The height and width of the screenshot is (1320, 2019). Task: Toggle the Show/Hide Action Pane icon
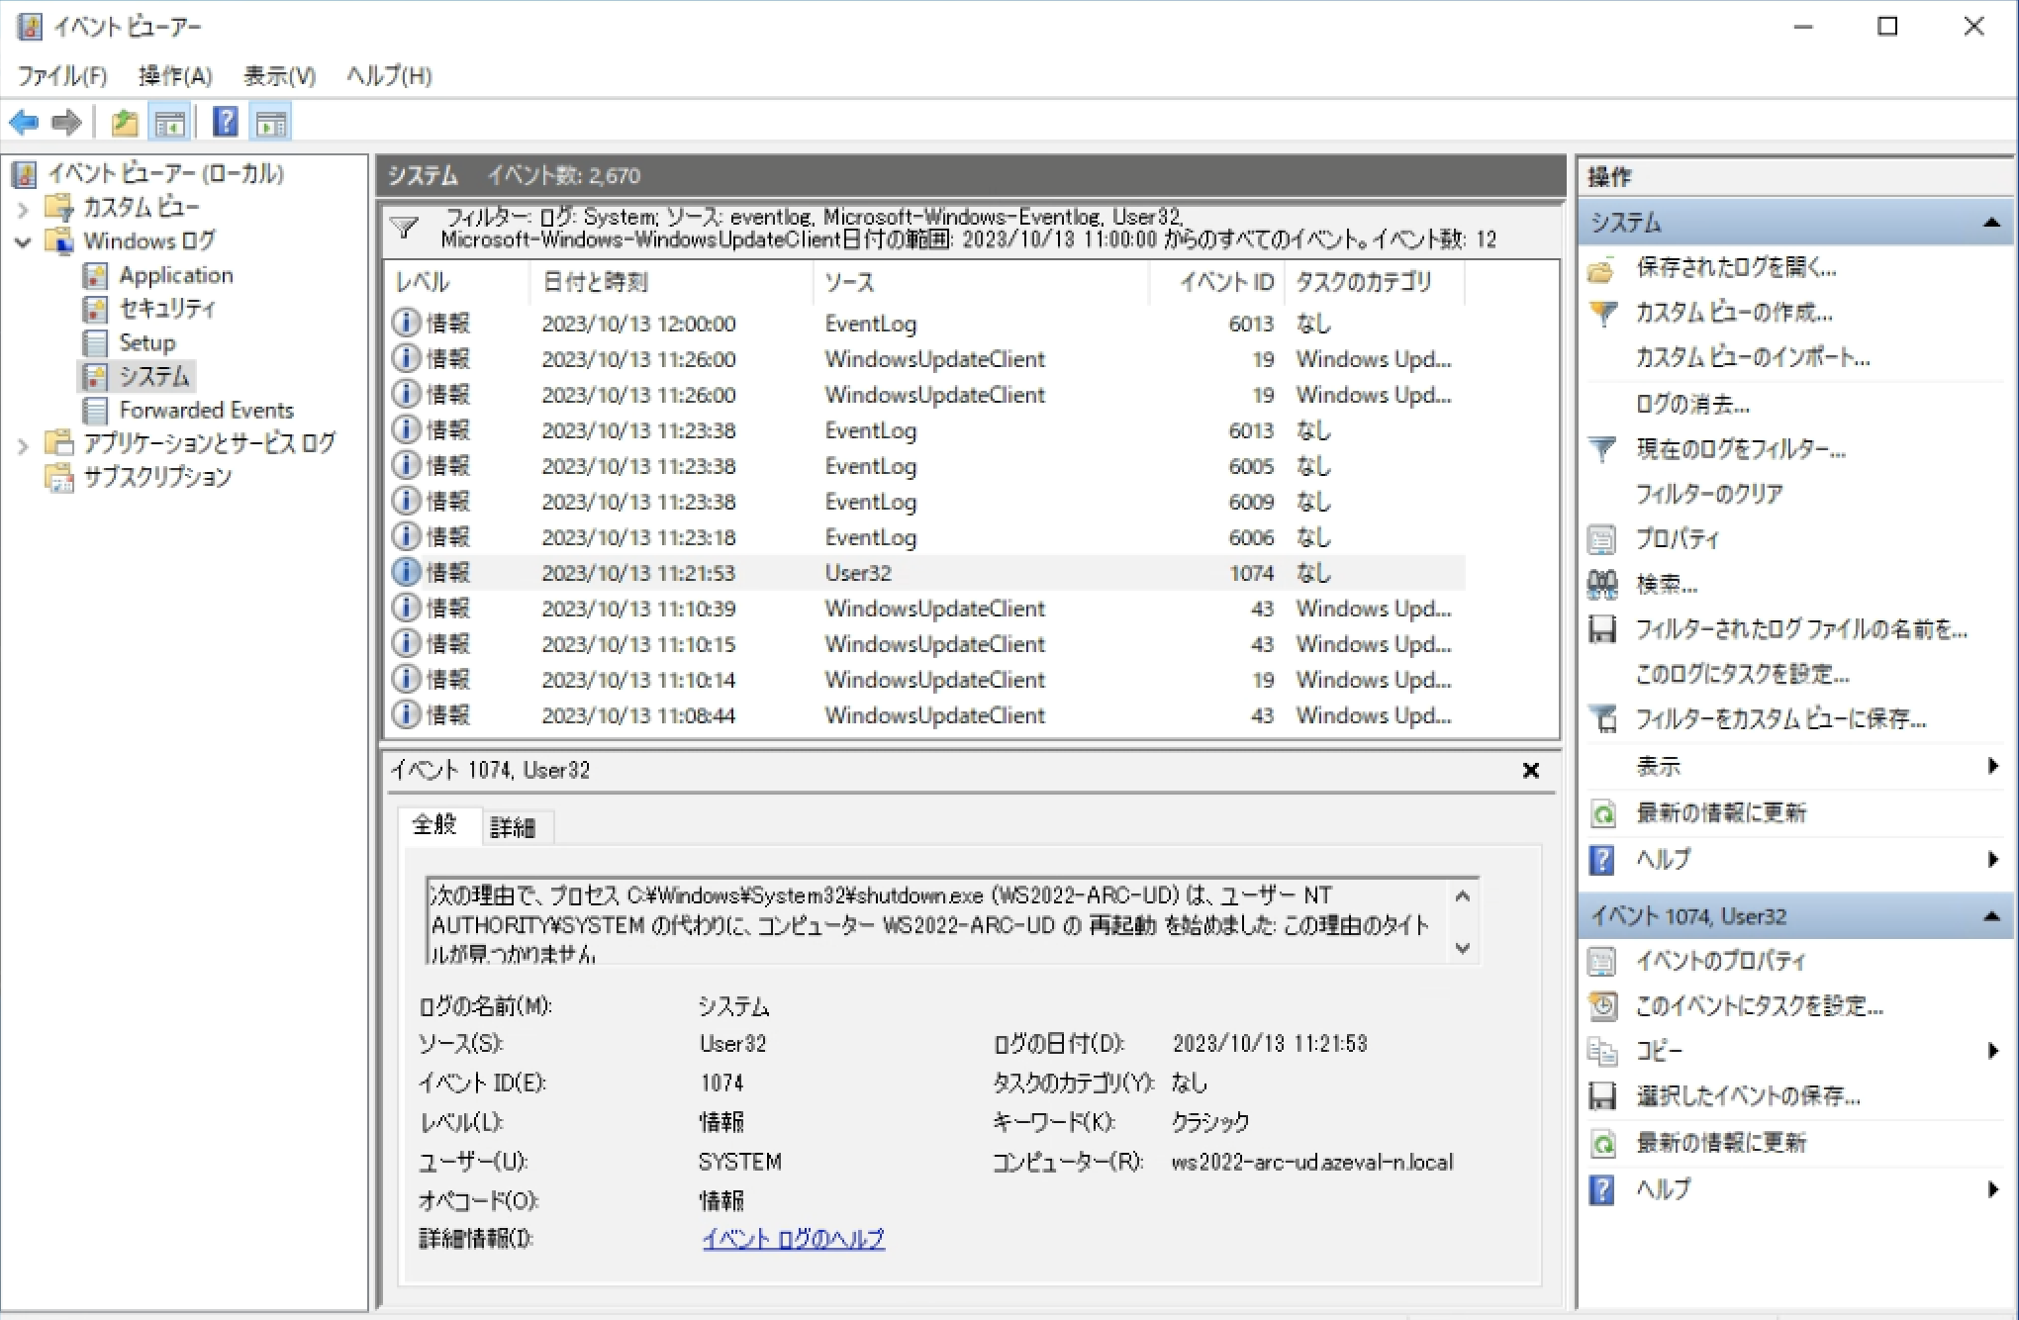click(271, 124)
